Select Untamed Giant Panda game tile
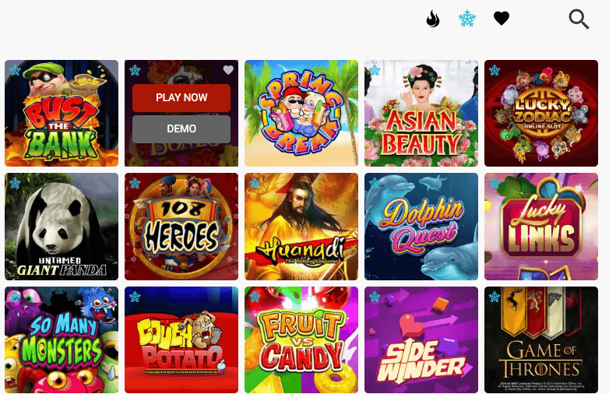 (62, 227)
